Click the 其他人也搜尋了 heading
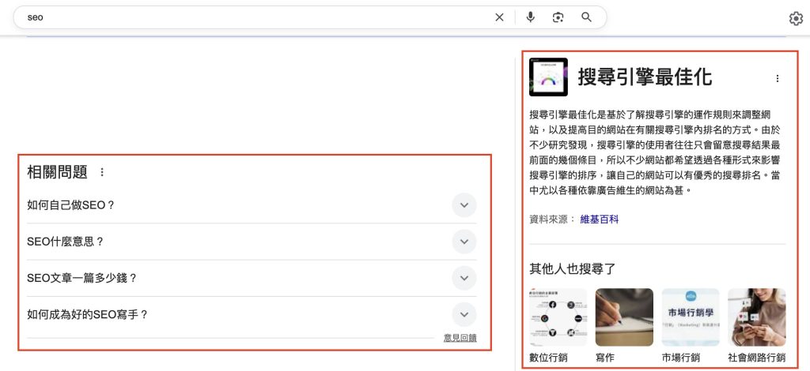810x371 pixels. point(573,268)
